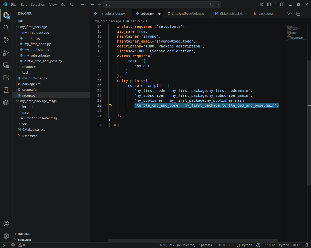Open Copilot chat icon in title bar
This screenshot has height=248, width=311.
point(212,5)
